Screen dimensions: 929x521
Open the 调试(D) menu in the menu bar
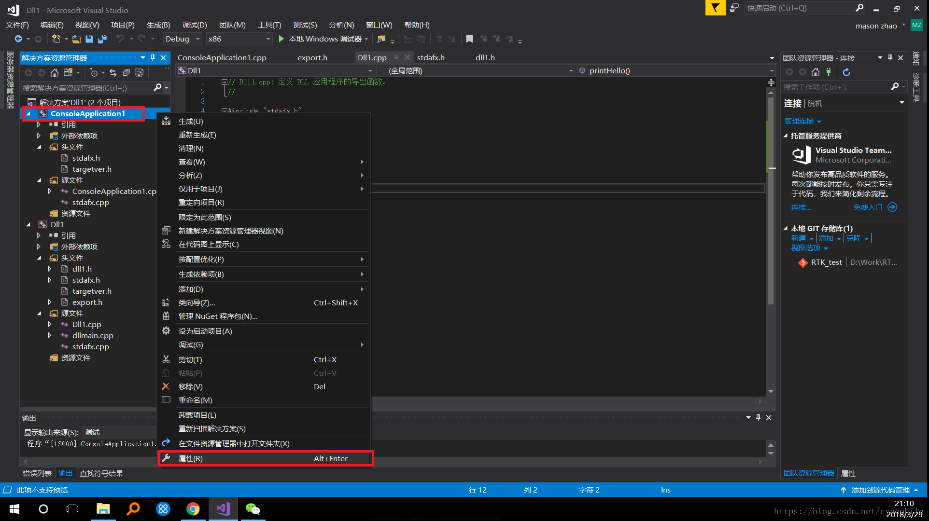click(x=195, y=25)
